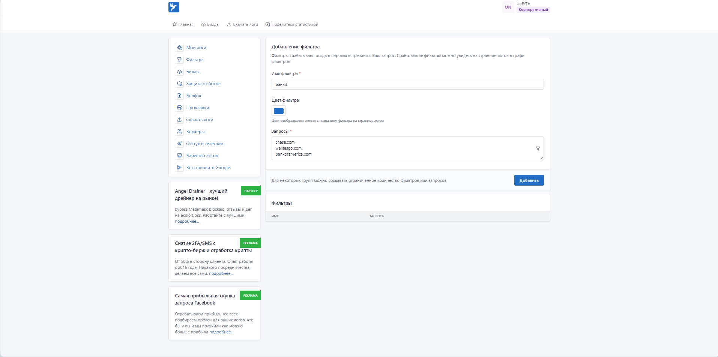This screenshot has height=357, width=718.
Task: Open the blue Цвет фильтра color swatch
Action: click(279, 111)
